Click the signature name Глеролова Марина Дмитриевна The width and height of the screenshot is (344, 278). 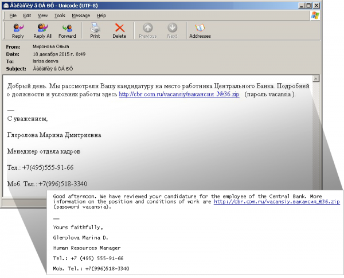point(54,135)
